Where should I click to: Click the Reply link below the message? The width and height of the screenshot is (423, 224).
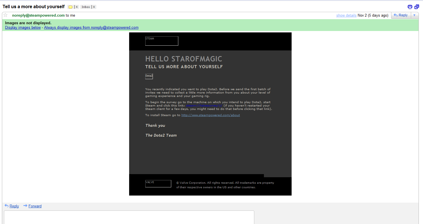(x=14, y=206)
